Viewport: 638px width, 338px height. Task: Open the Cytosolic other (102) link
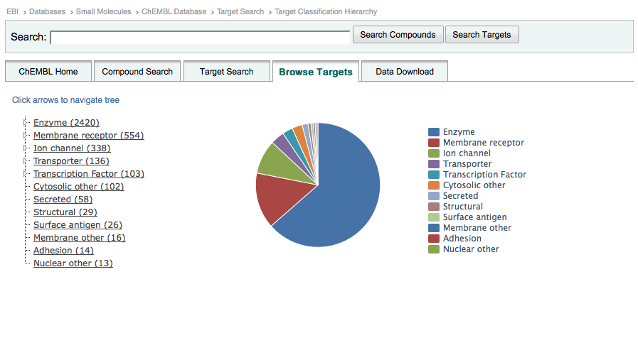tap(78, 187)
